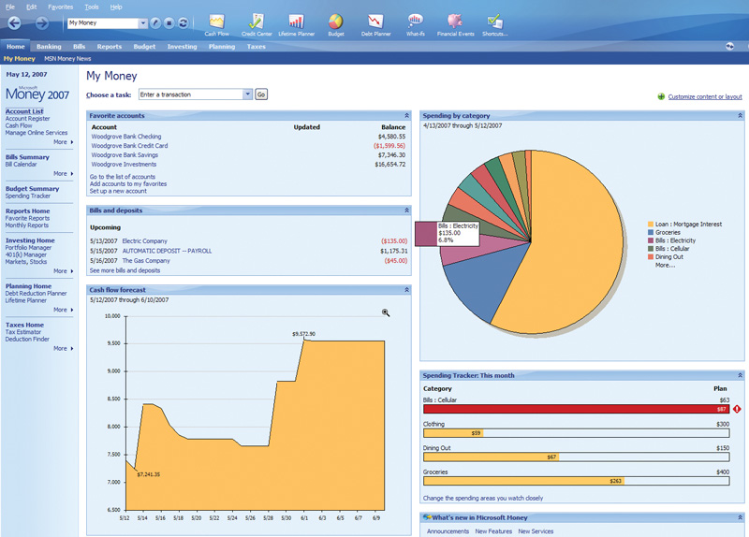Switch to the Investing tab
The image size is (749, 537).
pyautogui.click(x=182, y=46)
